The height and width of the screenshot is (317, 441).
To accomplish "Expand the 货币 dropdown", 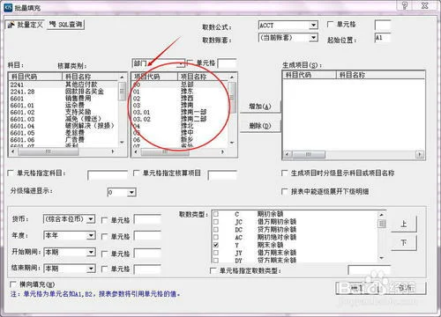I will pos(91,219).
